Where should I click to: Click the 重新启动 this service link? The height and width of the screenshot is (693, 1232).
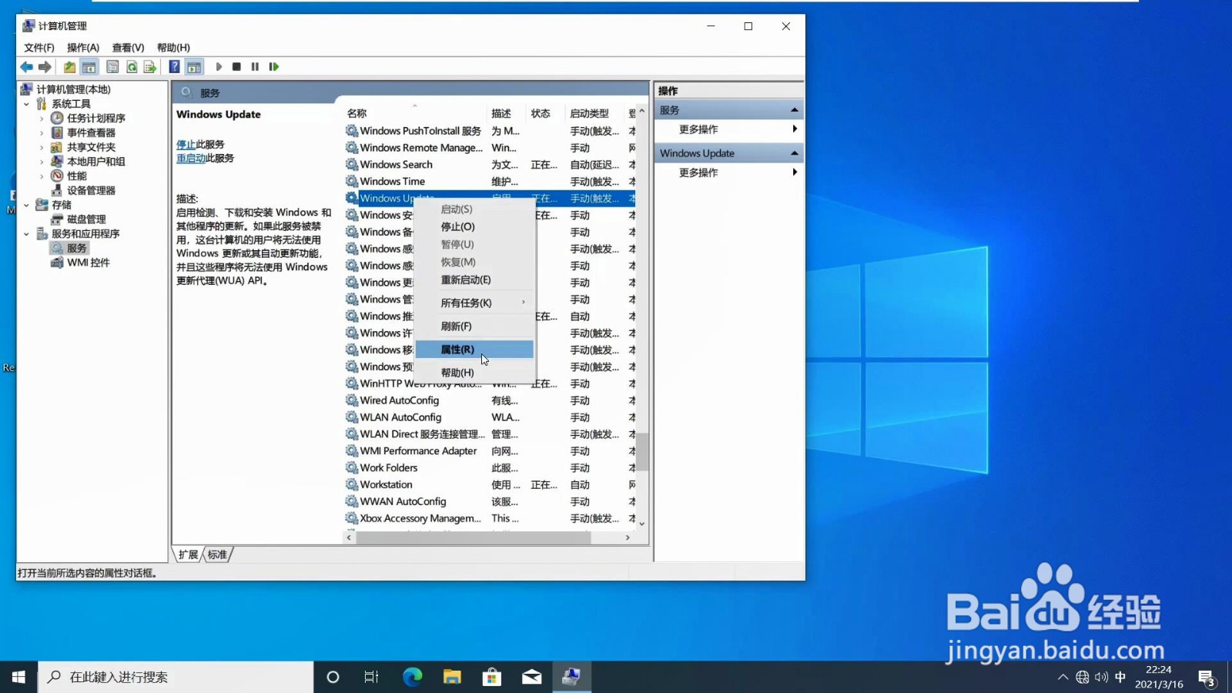pyautogui.click(x=190, y=159)
